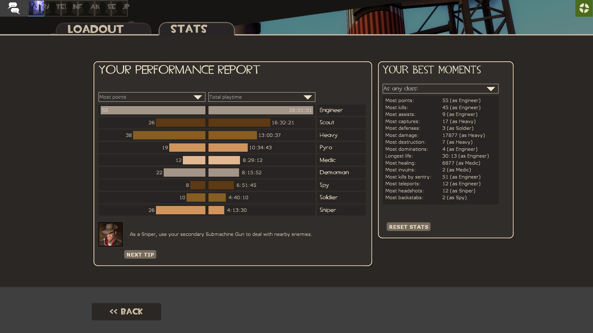Screen dimensions: 593x333
Task: Click the first empty party member slot
Action: point(53,8)
